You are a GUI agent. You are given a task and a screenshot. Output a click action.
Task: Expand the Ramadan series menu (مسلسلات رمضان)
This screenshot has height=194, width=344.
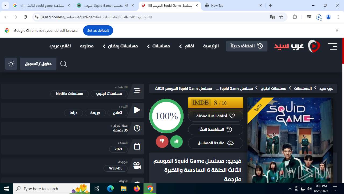(x=120, y=46)
